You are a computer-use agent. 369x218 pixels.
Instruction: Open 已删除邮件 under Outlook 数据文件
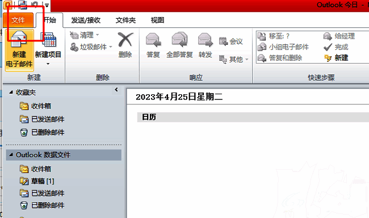[x=42, y=206]
